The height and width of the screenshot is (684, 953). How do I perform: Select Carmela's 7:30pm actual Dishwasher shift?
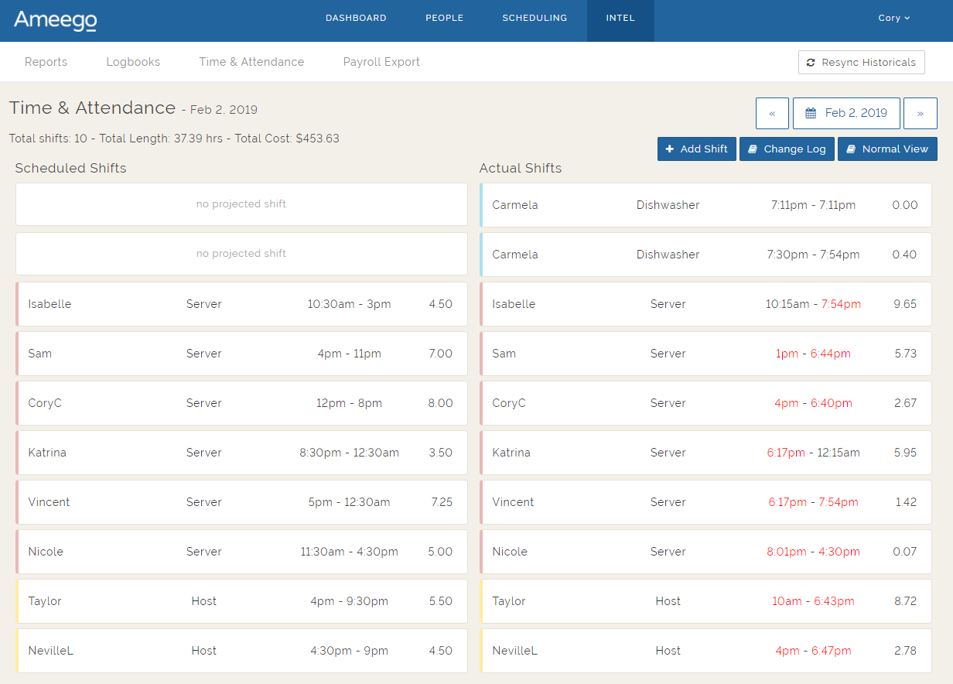[705, 255]
